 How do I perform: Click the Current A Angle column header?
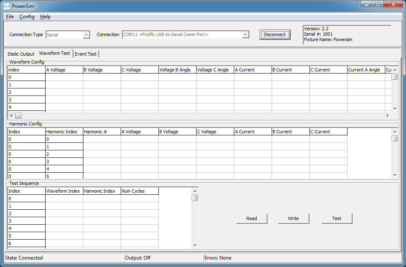click(366, 70)
